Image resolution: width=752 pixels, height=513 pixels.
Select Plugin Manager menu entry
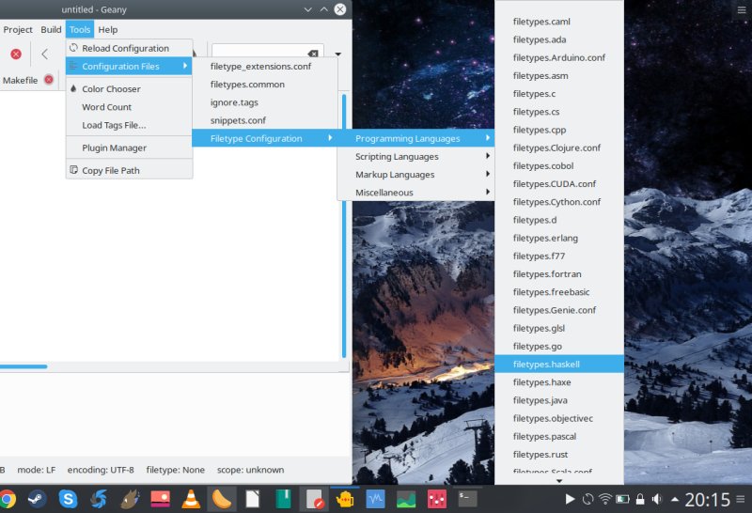(114, 148)
